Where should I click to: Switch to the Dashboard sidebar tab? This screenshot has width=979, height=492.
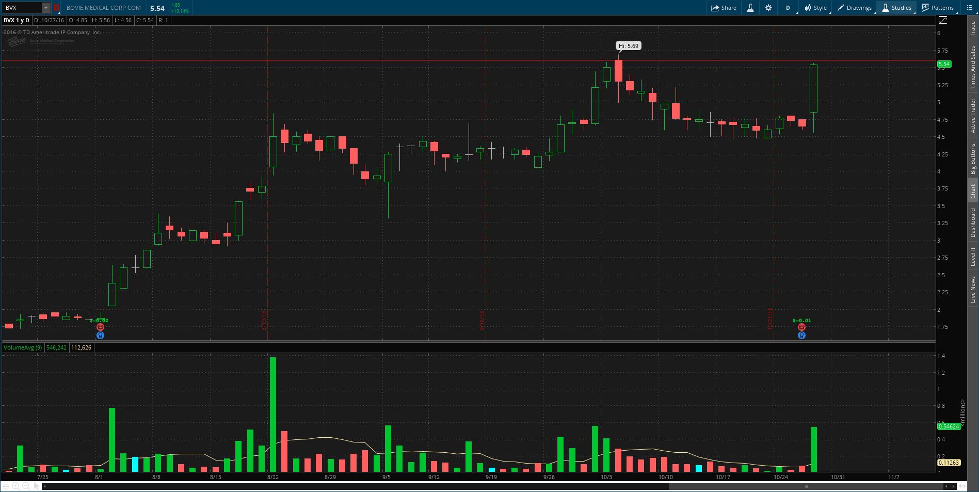(x=973, y=223)
